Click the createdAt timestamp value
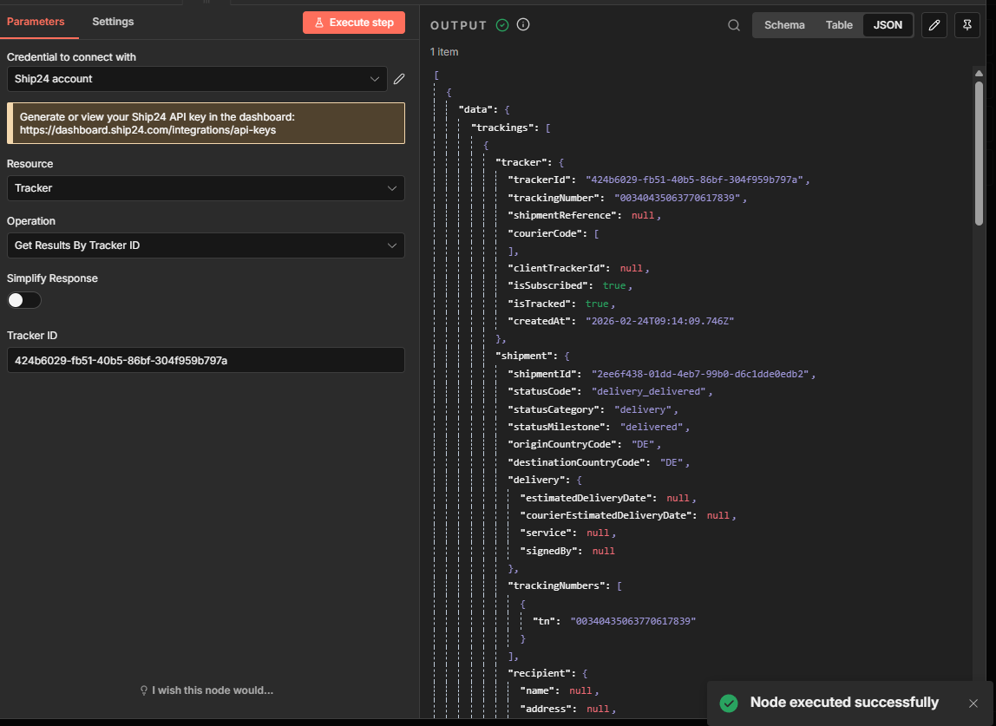This screenshot has width=996, height=726. [x=659, y=321]
